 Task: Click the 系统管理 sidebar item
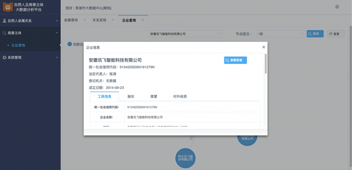tap(30, 57)
